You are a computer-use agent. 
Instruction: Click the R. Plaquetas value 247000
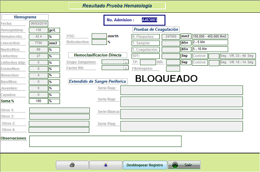(171, 36)
